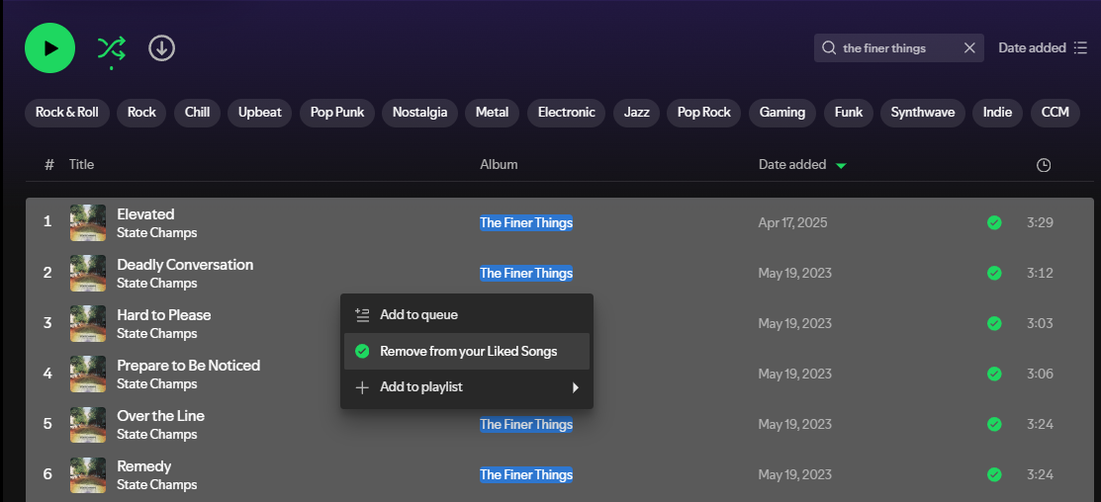Expand the Add to playlist submenu arrow

pos(575,387)
